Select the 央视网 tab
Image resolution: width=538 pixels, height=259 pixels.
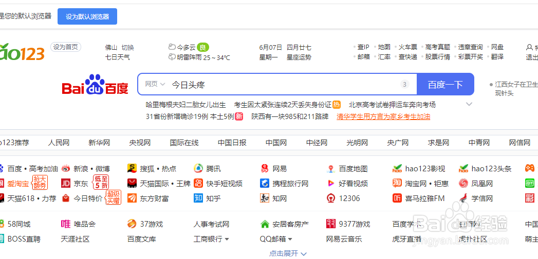click(x=140, y=143)
